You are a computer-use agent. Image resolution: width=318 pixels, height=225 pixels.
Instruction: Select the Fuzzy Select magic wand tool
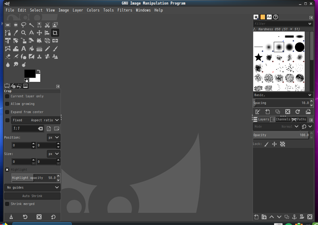click(31, 25)
